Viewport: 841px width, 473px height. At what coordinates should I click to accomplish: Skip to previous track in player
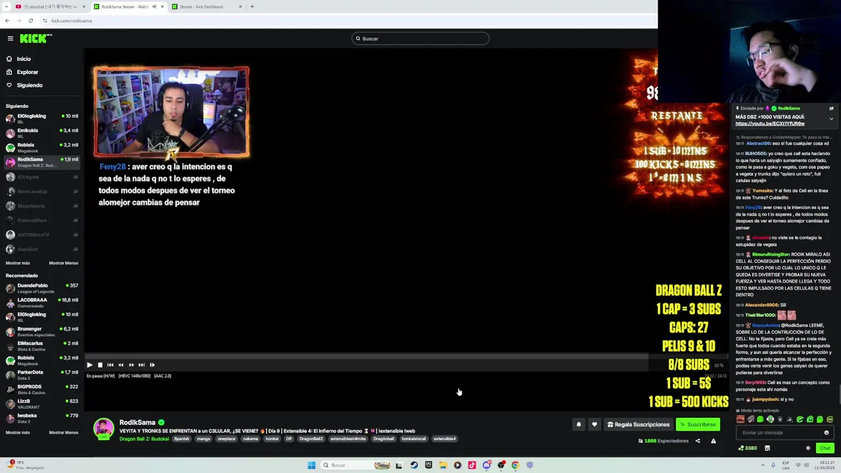pos(110,365)
